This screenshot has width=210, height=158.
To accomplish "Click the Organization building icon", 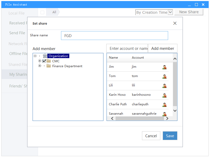I will (45, 56).
